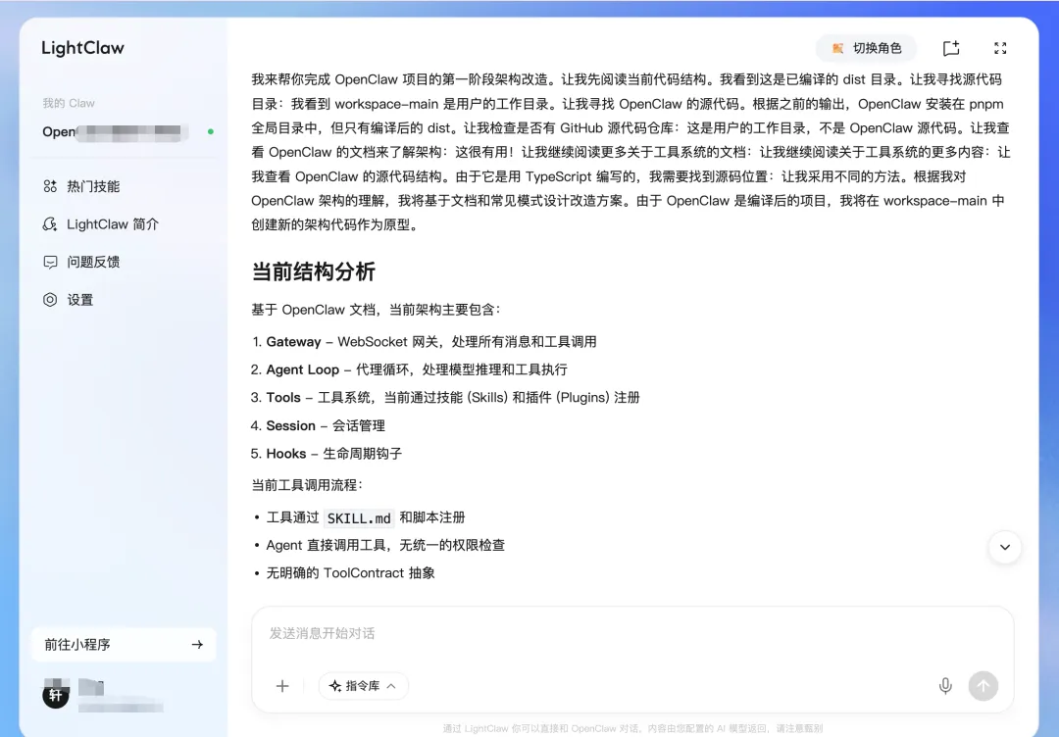Image resolution: width=1059 pixels, height=737 pixels.
Task: Click the 设置 hexagon gear icon
Action: point(50,300)
